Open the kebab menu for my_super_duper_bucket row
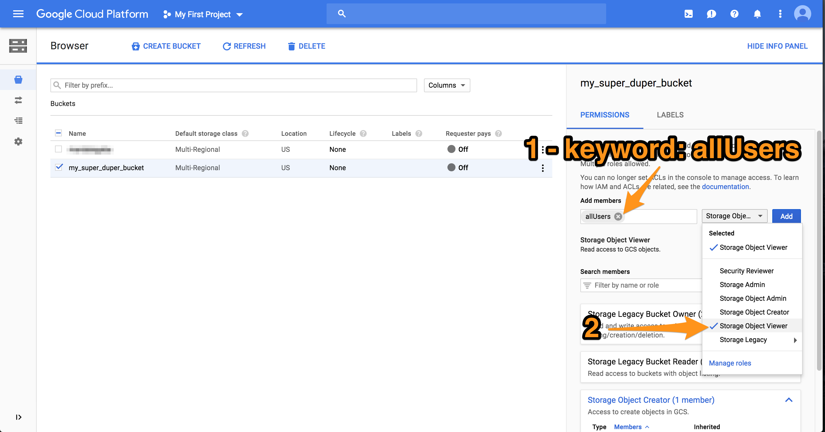Viewport: 825px width, 432px height. [543, 168]
